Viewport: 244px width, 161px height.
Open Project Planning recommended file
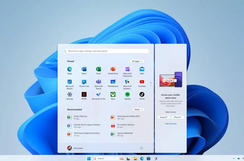(x=80, y=117)
